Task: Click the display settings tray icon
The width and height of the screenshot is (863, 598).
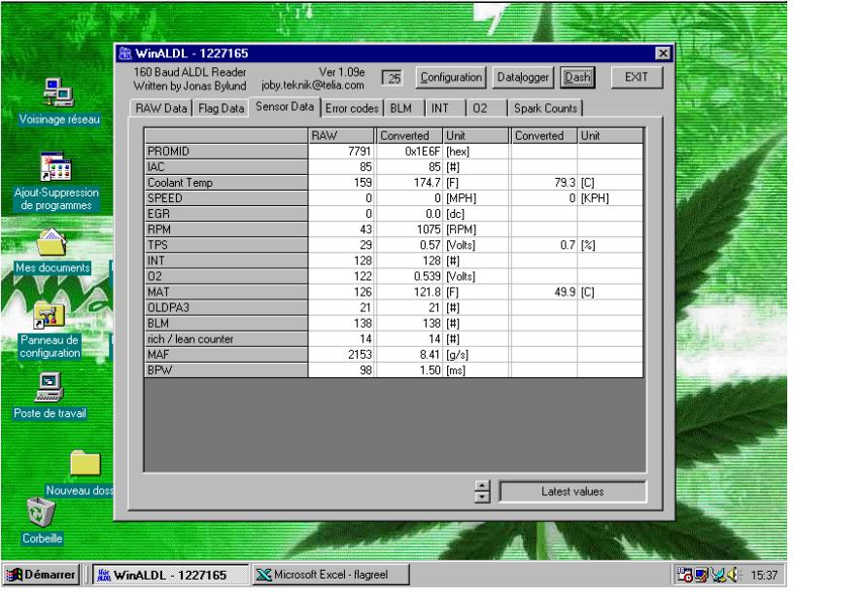Action: click(x=702, y=575)
